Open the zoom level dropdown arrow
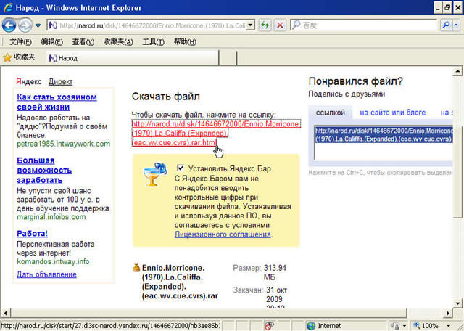 (448, 326)
